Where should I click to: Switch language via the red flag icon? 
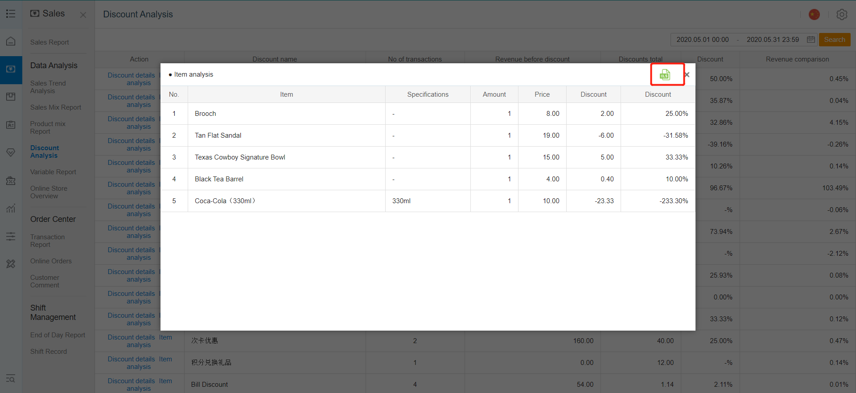(x=814, y=14)
